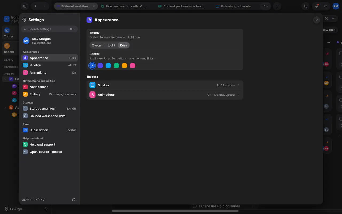This screenshot has height=214, width=342.
Task: Click the Appearance palette icon in settings list
Action: pyautogui.click(x=25, y=58)
